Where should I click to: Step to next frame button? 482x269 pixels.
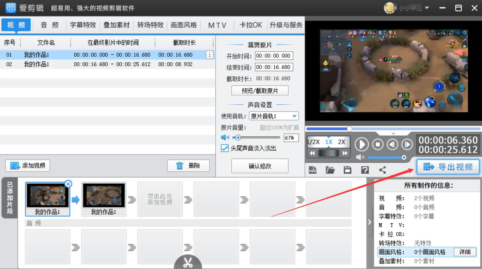(x=407, y=144)
